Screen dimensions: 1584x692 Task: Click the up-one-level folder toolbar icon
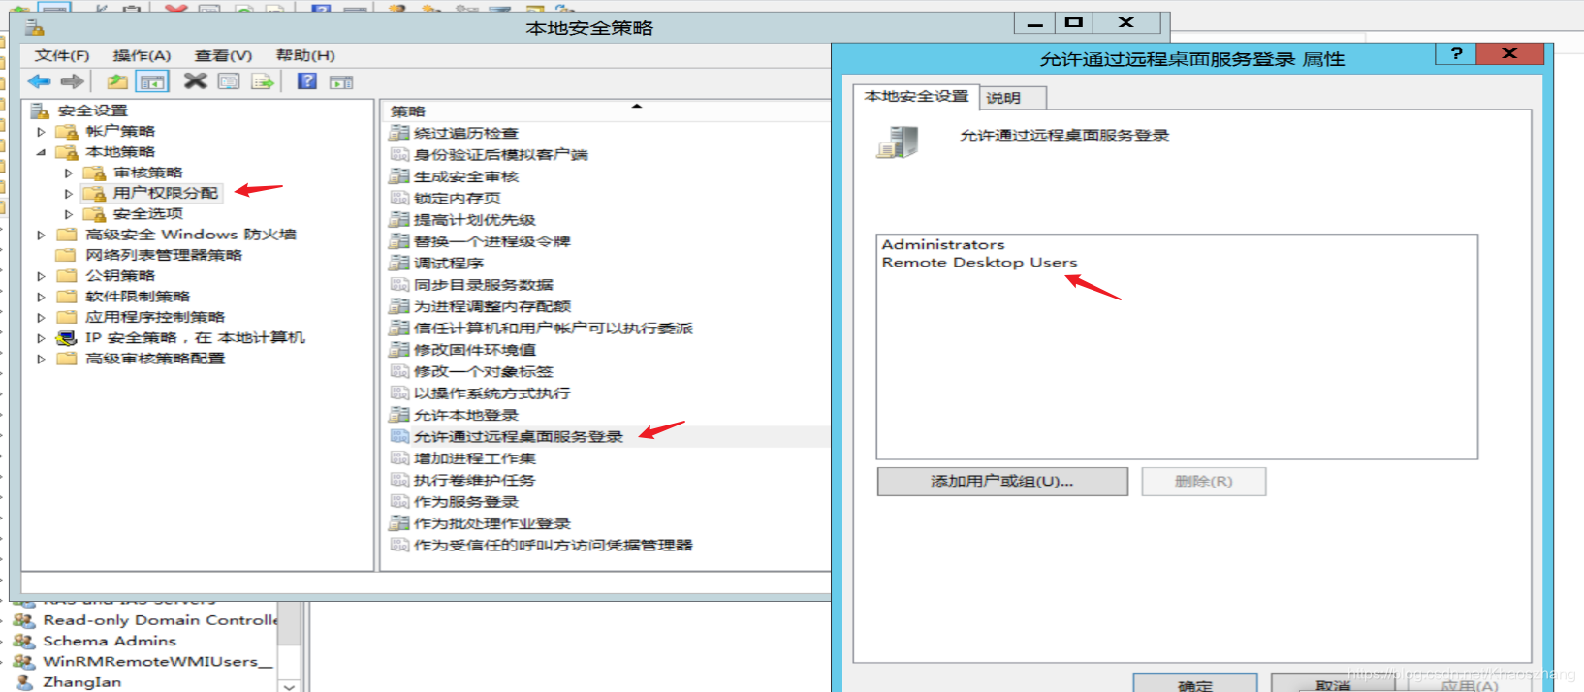(117, 81)
